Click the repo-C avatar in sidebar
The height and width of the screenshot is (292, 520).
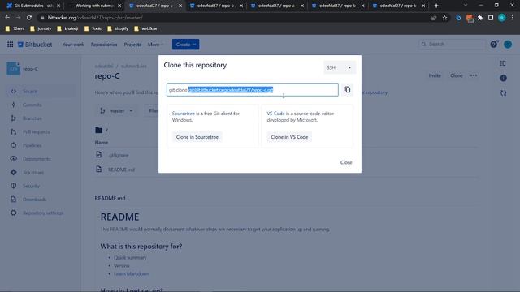coord(14,69)
